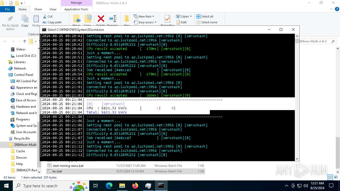This screenshot has width=340, height=191.
Task: Select the Devcon folder
Action: [21, 158]
